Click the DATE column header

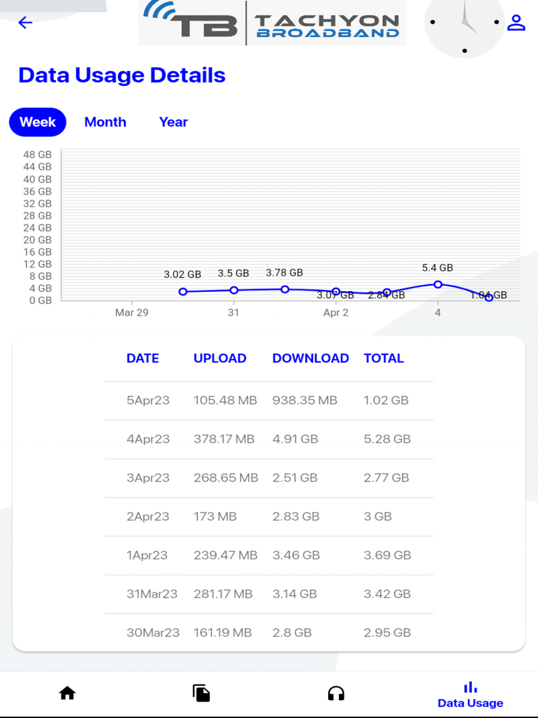coord(143,358)
